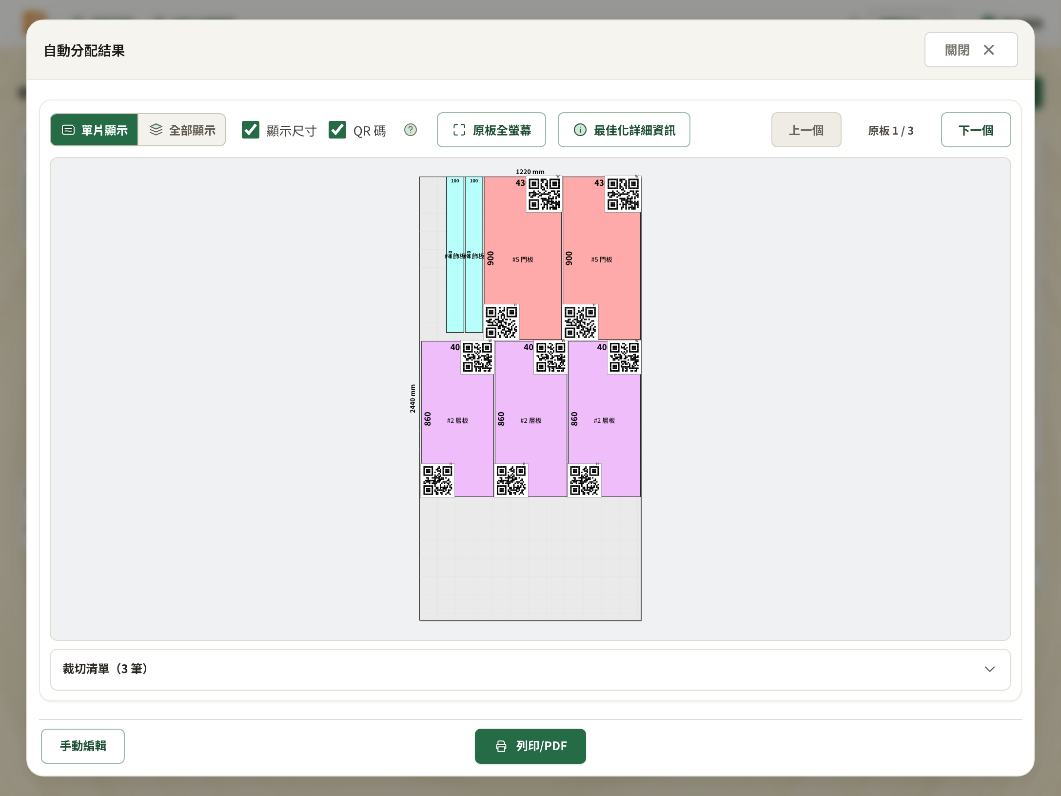Click bottom QR code on left 門板 panel
Screen dimensions: 1061x796
click(501, 322)
